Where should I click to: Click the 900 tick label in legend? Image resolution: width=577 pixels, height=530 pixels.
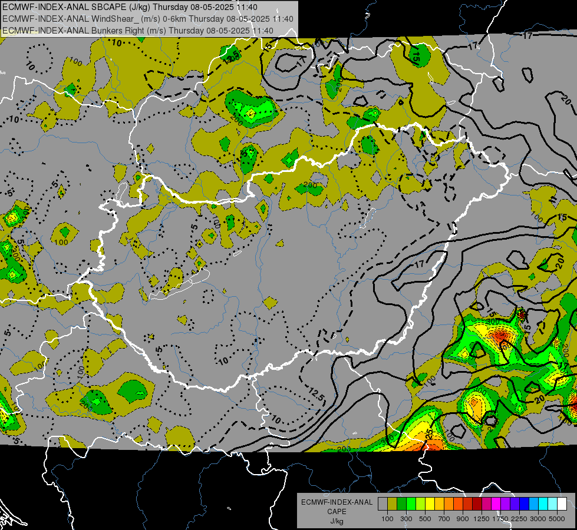[463, 519]
